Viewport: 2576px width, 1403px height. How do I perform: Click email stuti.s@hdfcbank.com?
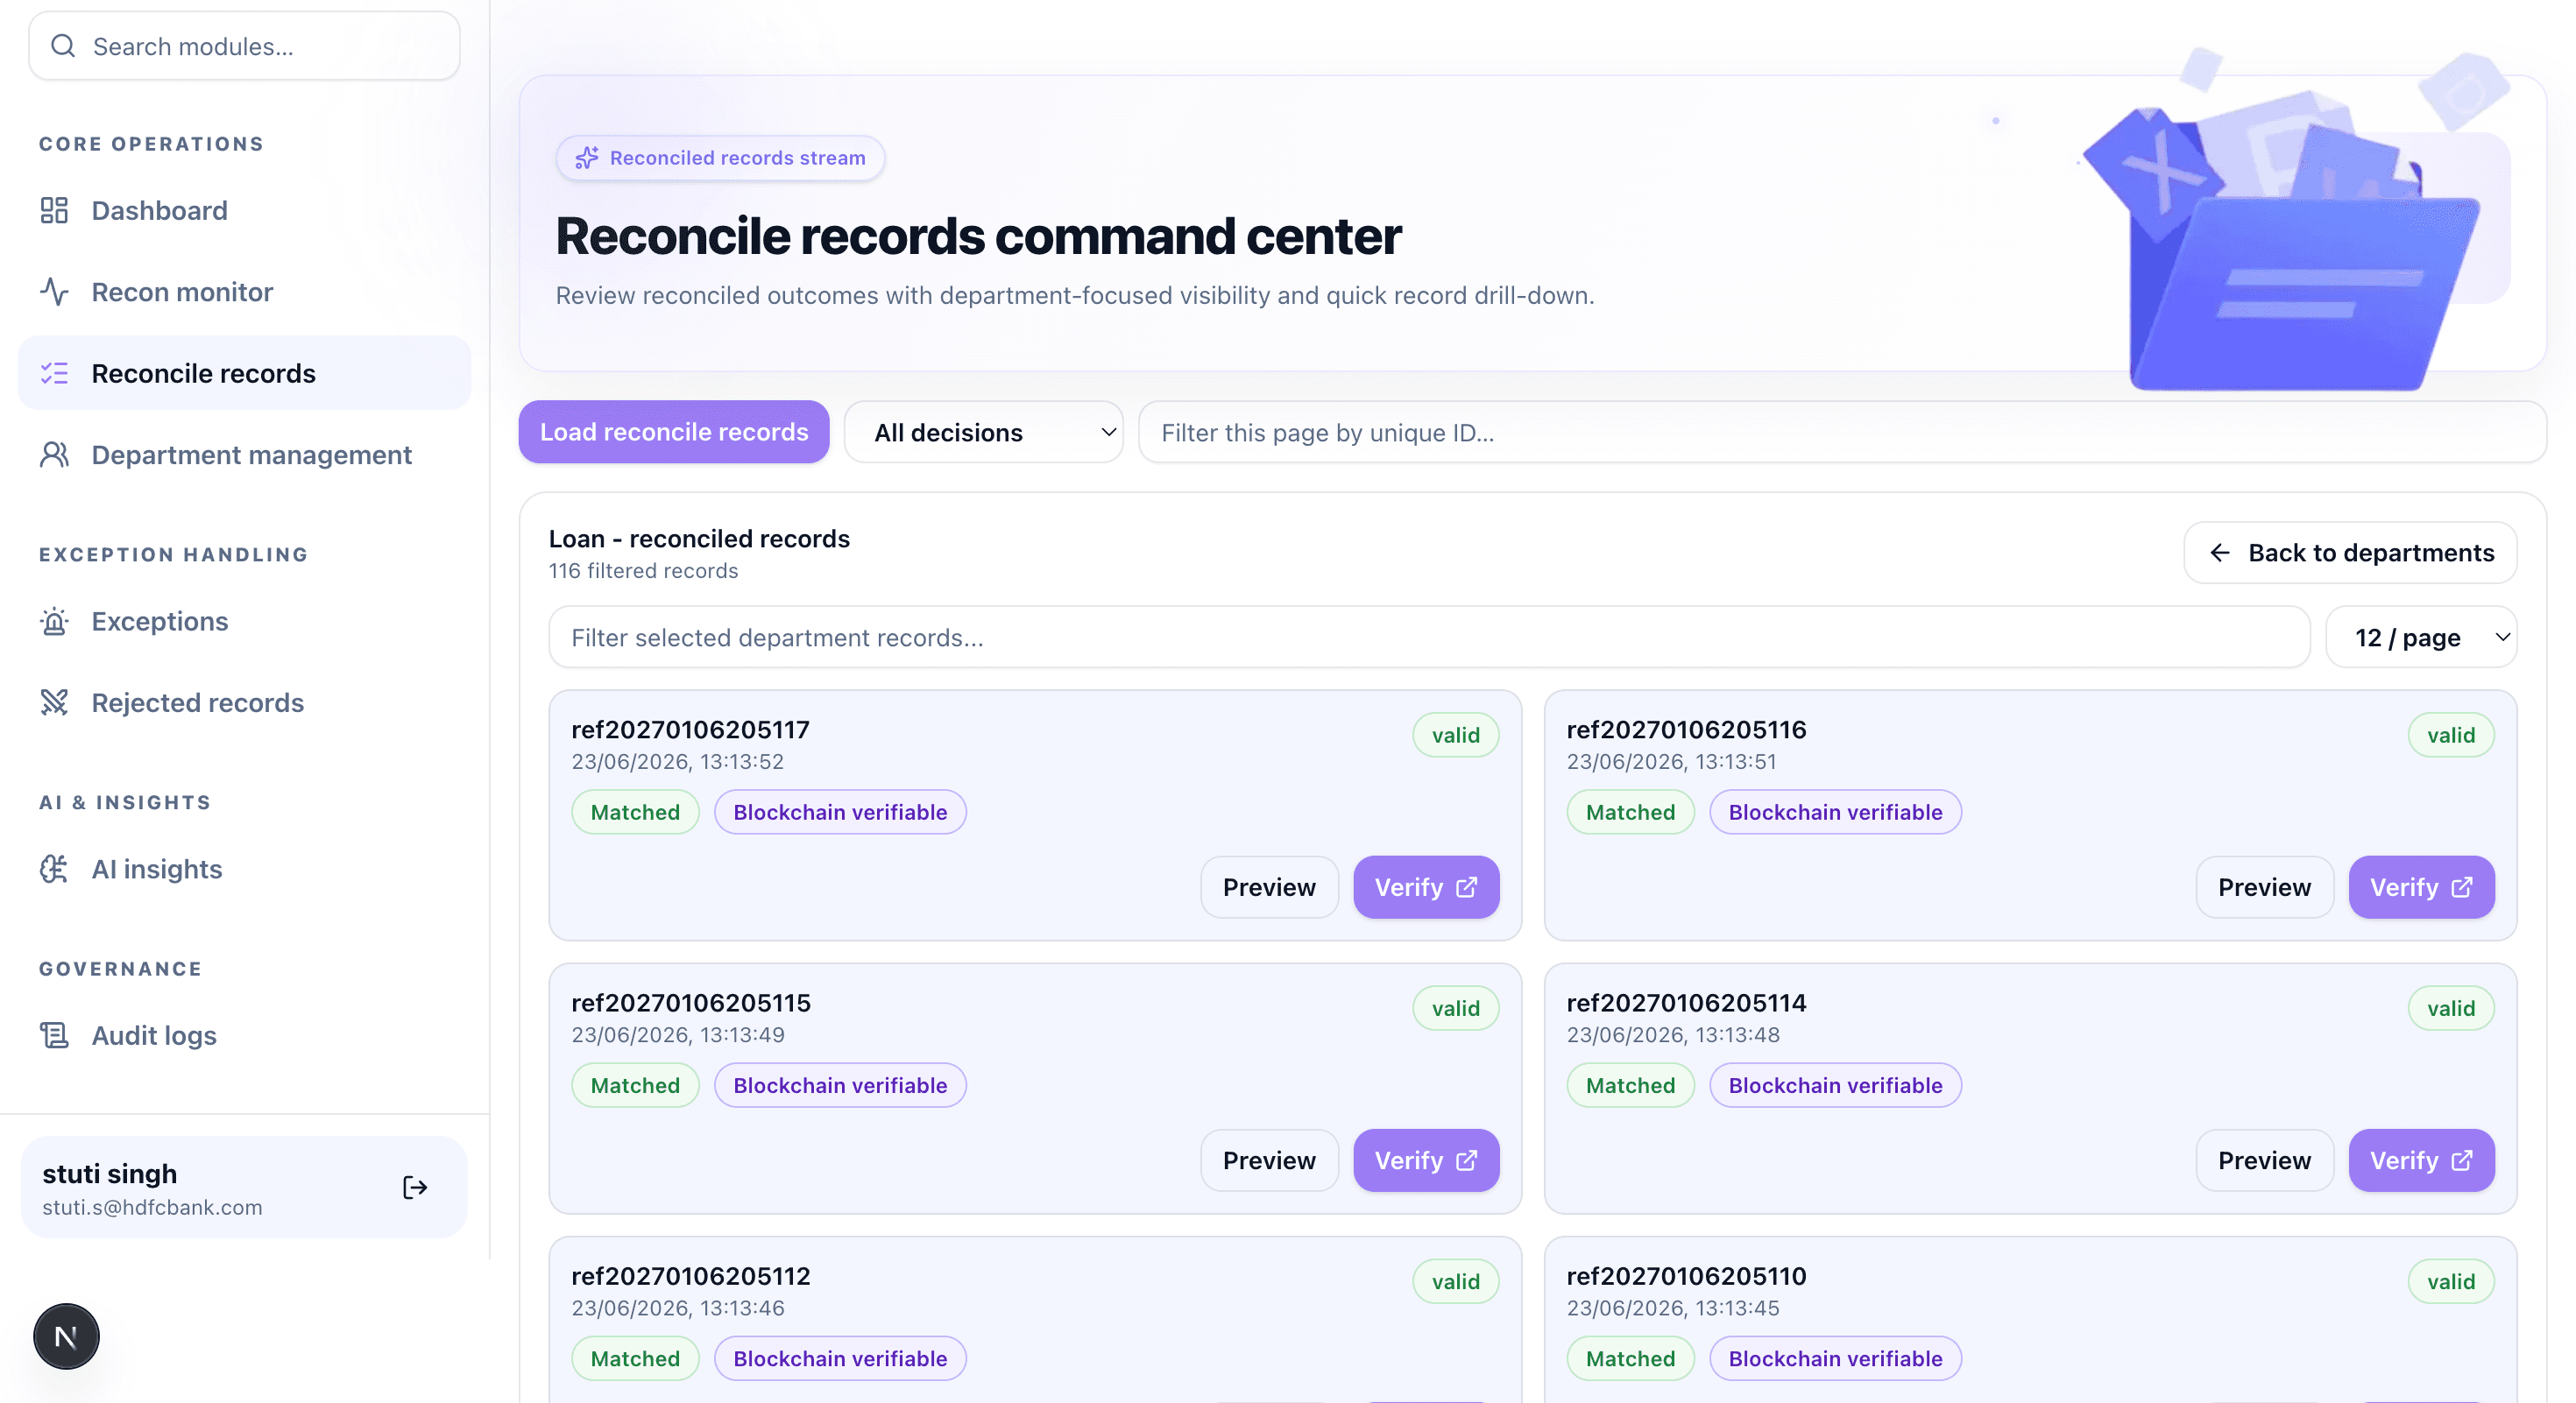coord(152,1207)
